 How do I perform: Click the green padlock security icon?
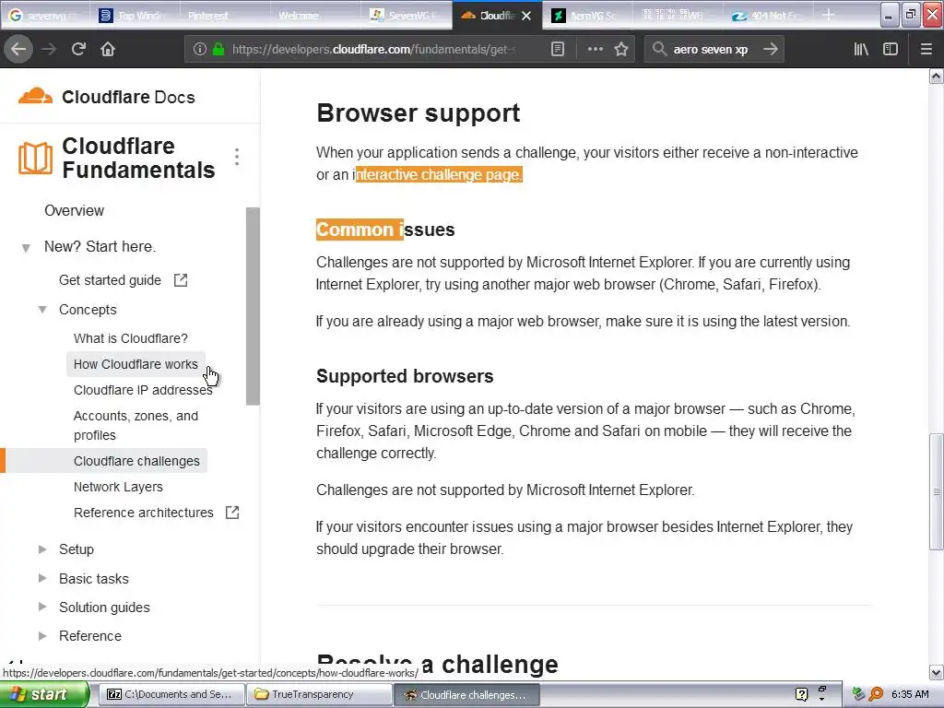coord(218,50)
